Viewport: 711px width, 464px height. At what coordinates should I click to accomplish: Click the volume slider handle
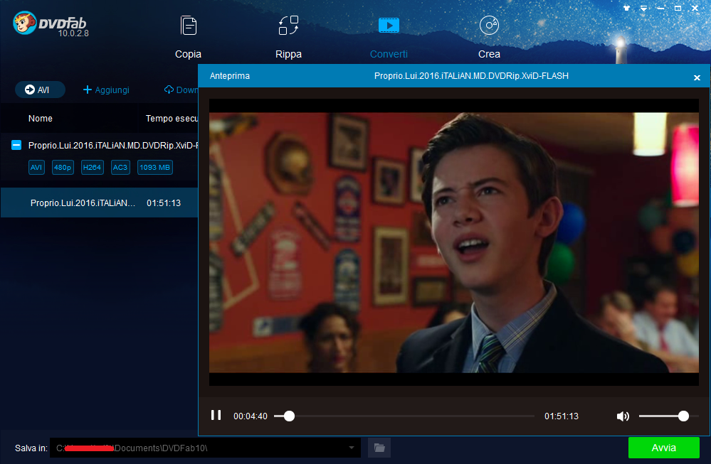point(683,416)
